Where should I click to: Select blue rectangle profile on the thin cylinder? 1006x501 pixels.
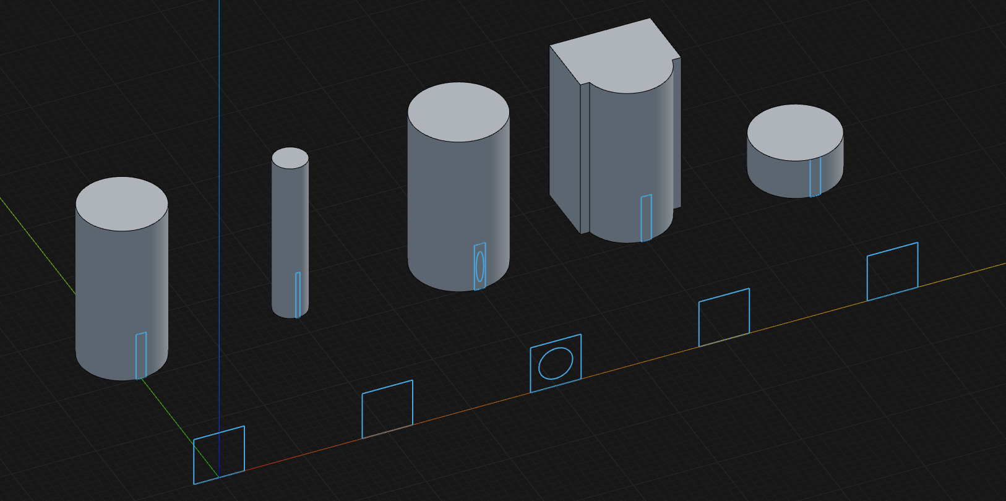(x=298, y=295)
